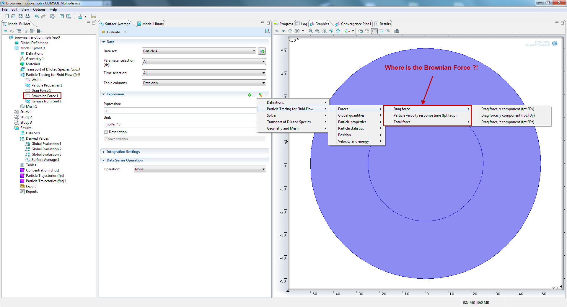Select Total force in the Forces submenu
The image size is (567, 307).
402,122
